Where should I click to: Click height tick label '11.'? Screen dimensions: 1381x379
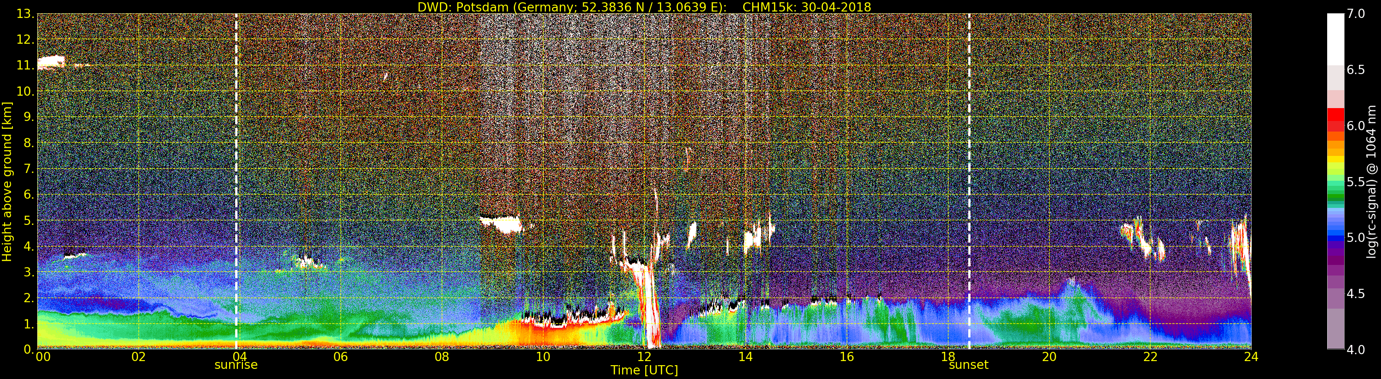(25, 65)
